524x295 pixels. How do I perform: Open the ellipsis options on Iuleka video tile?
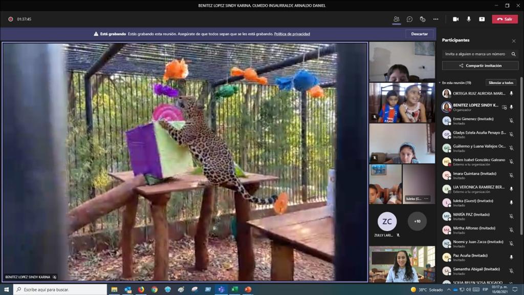(x=426, y=199)
